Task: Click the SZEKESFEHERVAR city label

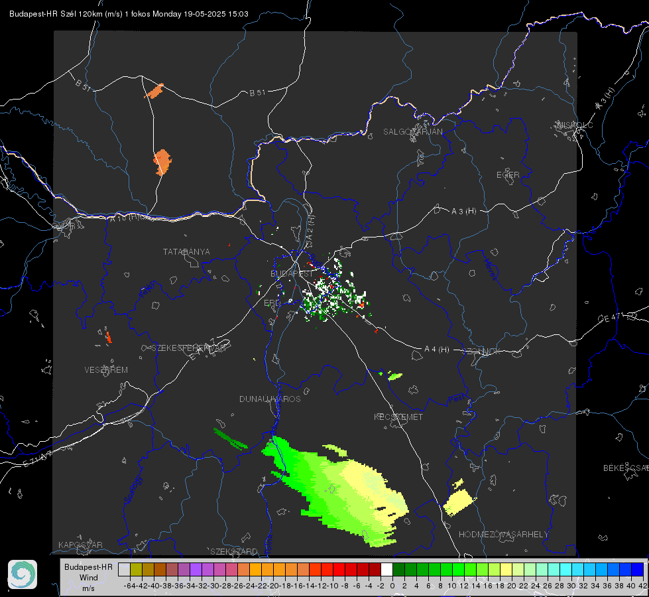Action: 189,348
